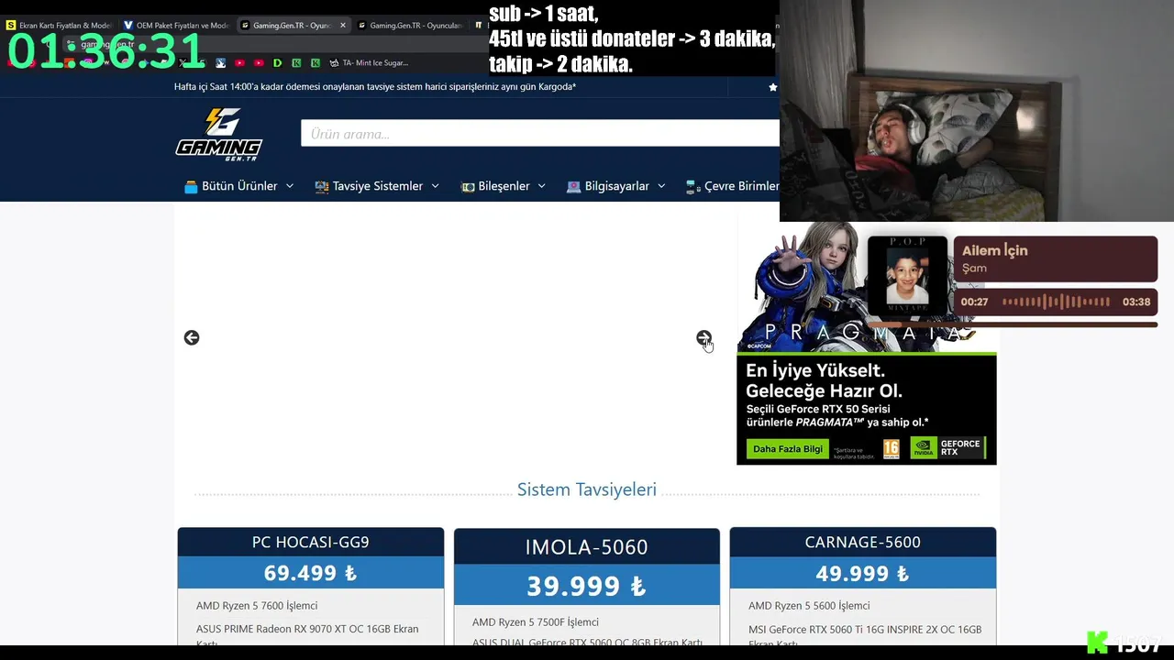This screenshot has height=660, width=1174.
Task: Click the 49.999 ₺ price
Action: (863, 573)
